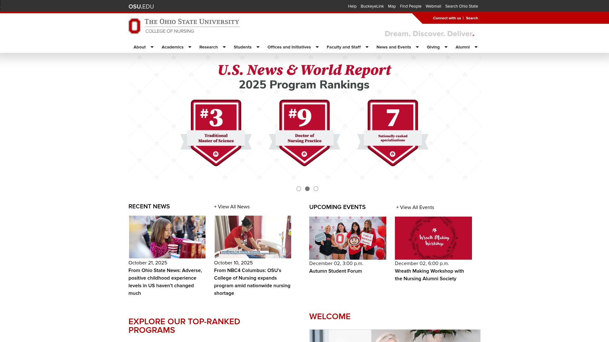Read the Adverse, positive childhood experience article
The image size is (609, 342).
(165, 282)
